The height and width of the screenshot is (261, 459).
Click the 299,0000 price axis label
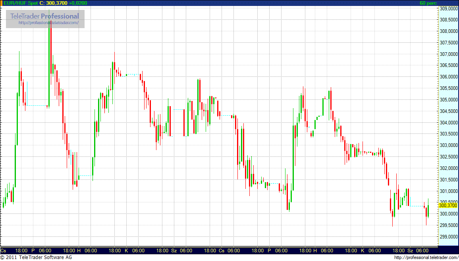pos(448,237)
